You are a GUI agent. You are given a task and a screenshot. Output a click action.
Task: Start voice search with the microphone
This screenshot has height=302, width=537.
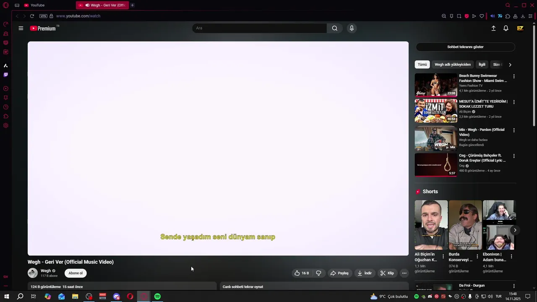tap(352, 28)
